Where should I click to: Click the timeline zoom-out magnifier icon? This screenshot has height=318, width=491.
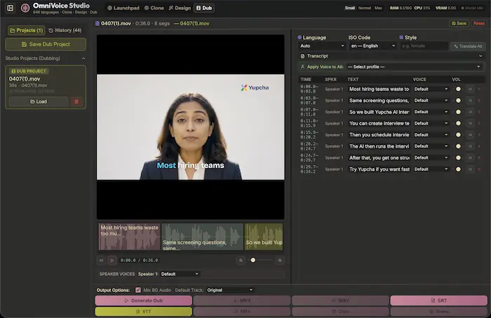tap(241, 260)
